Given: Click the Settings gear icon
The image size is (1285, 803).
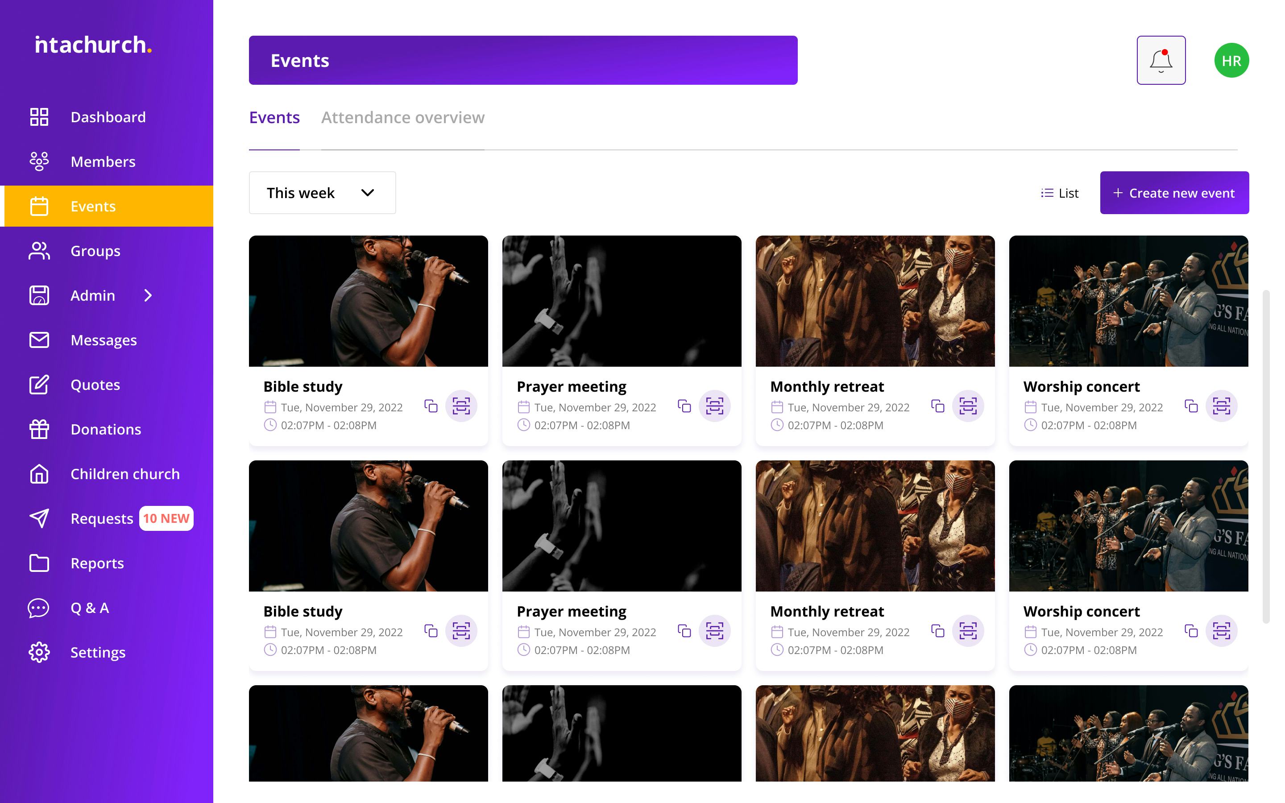Looking at the screenshot, I should click(x=39, y=652).
